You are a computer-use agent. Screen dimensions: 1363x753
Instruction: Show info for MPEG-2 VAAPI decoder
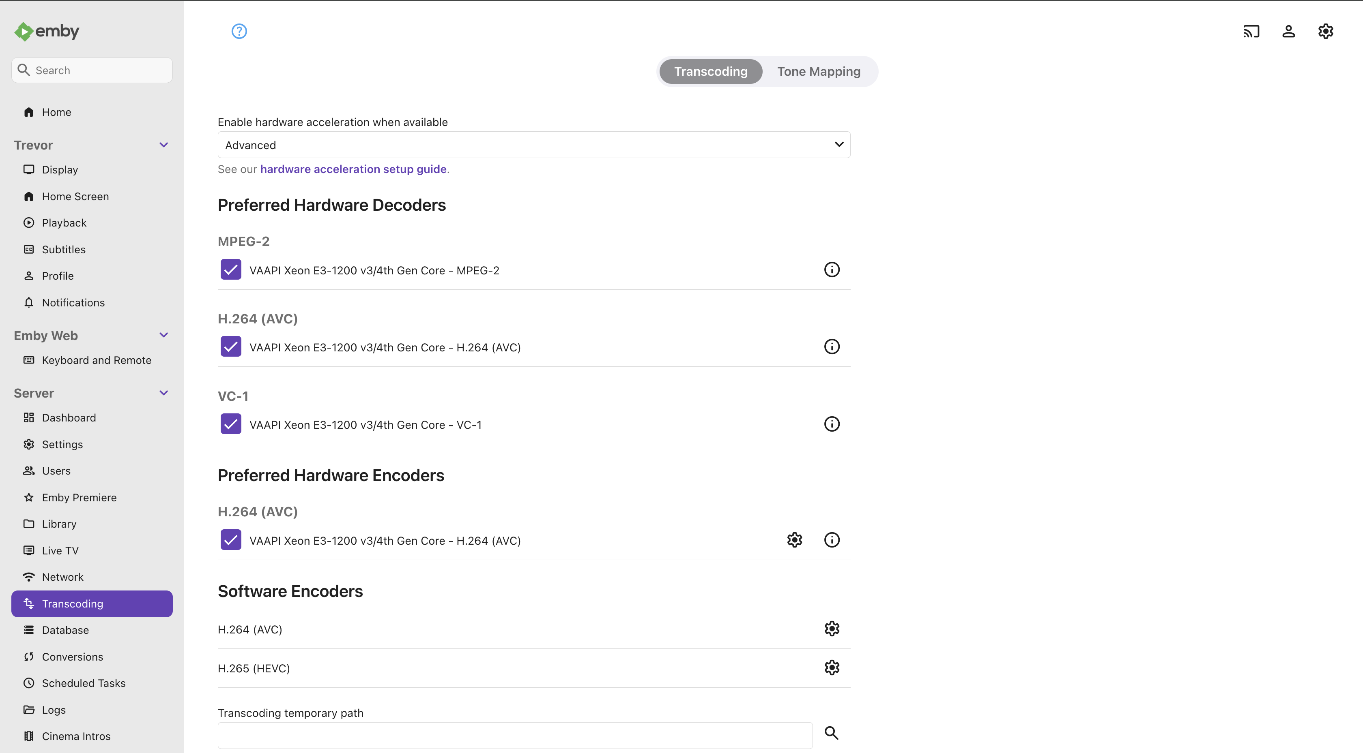(x=832, y=270)
